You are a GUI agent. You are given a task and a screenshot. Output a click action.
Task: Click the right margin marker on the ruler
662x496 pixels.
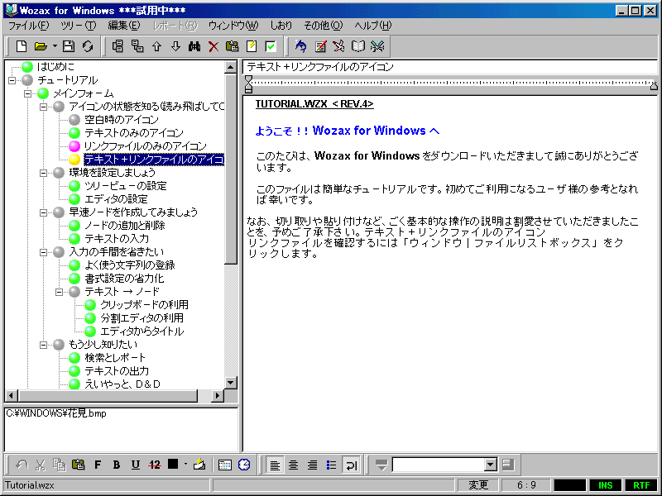click(x=654, y=86)
